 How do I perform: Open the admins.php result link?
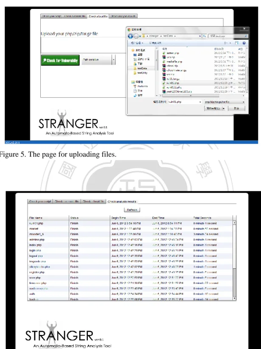[37, 240]
